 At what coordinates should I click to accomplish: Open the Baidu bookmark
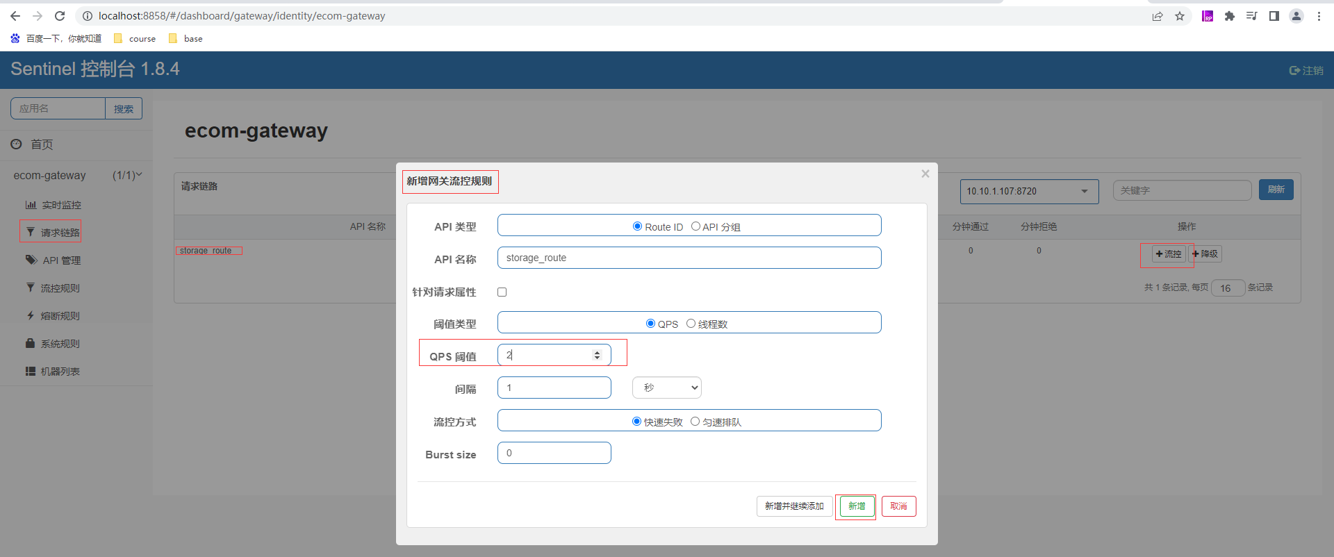point(56,38)
